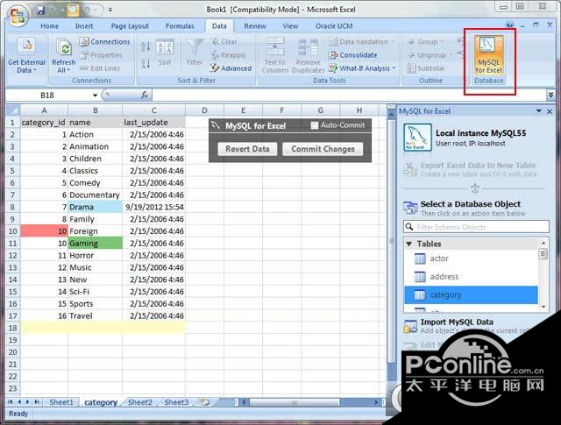Select the green Gaming cell

tap(96, 244)
